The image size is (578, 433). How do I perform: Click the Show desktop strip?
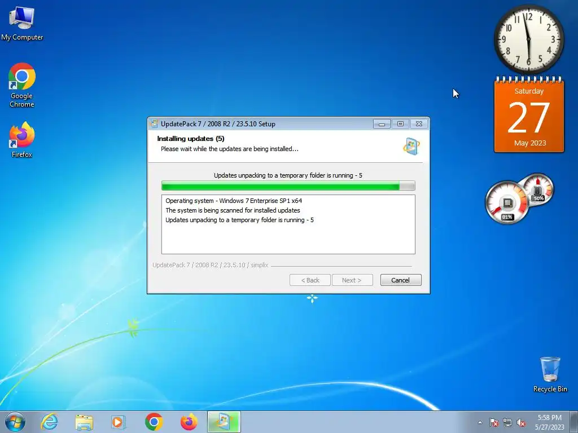click(574, 422)
